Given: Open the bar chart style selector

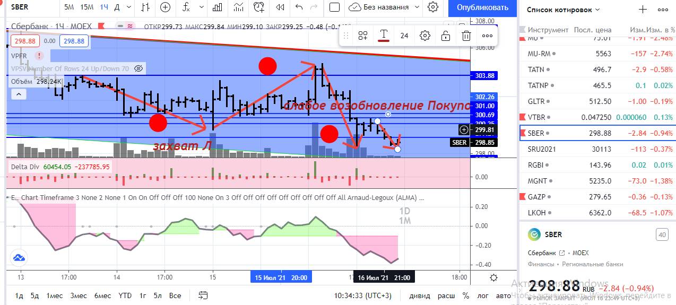Looking at the screenshot, I should click(145, 7).
